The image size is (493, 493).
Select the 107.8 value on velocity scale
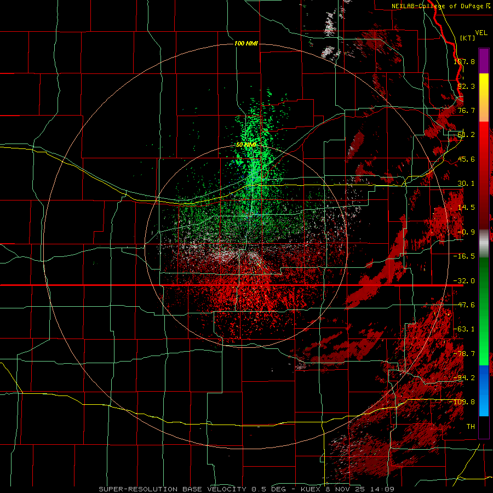tap(464, 61)
